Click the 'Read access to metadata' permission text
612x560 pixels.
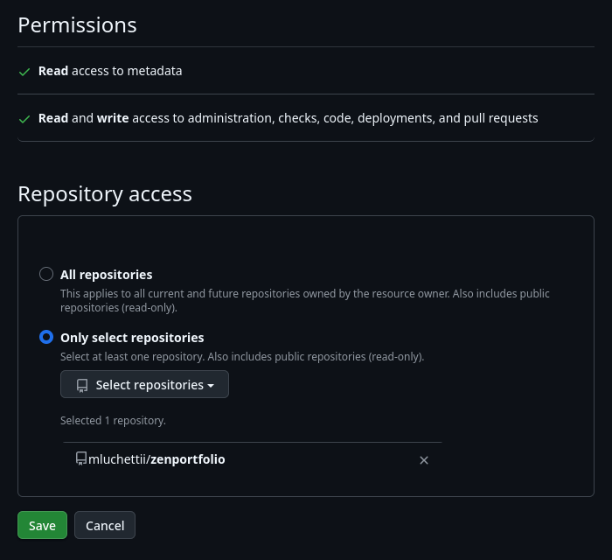coord(110,71)
